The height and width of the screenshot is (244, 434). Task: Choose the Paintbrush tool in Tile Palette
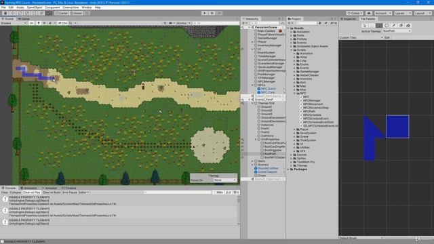click(379, 26)
